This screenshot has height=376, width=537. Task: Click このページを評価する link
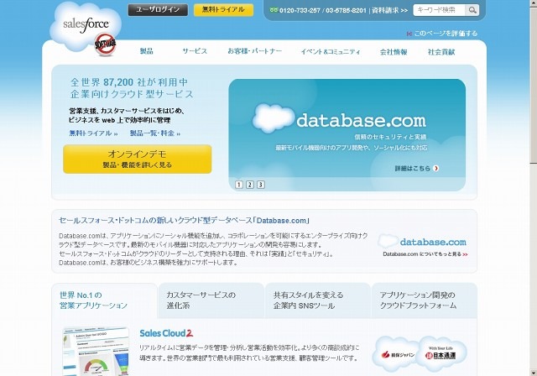[446, 34]
